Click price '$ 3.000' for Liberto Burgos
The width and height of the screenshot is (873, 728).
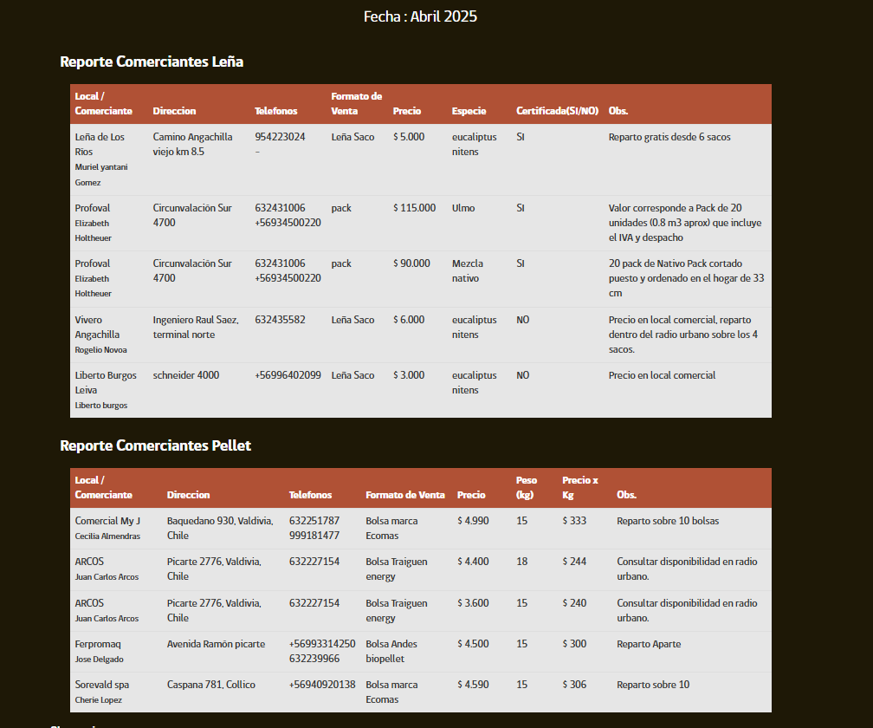click(409, 375)
